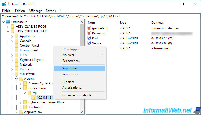The image size is (201, 115).
Task: Open the Edition menu
Action: point(20,11)
